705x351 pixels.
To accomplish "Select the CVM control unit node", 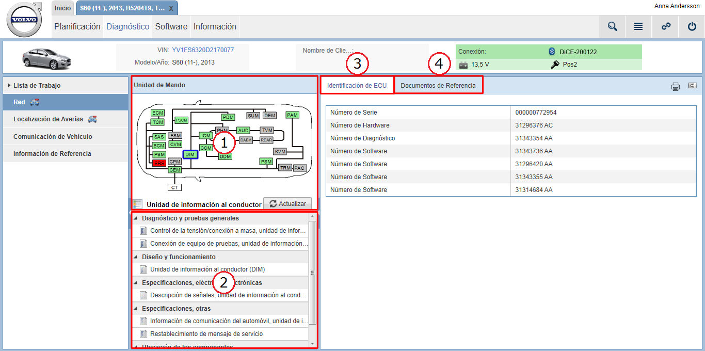I will [x=175, y=144].
